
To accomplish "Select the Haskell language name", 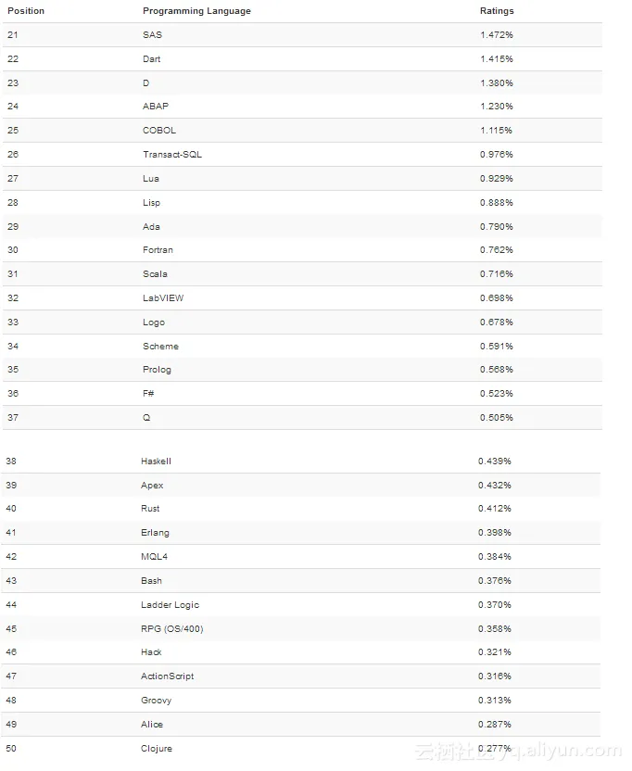I will [156, 461].
